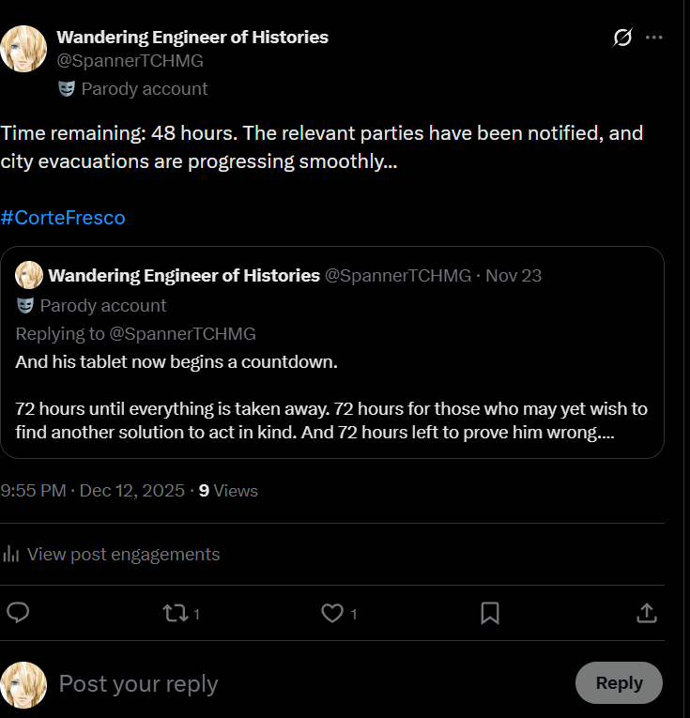Click the @SpannerTCHMG handle under the name
The width and height of the screenshot is (690, 718).
130,61
